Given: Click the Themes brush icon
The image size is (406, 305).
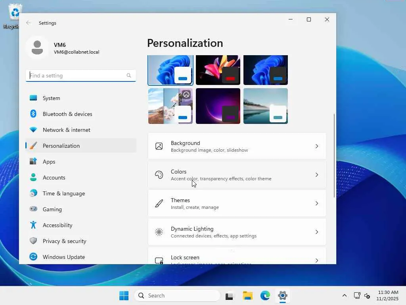Looking at the screenshot, I should 159,203.
